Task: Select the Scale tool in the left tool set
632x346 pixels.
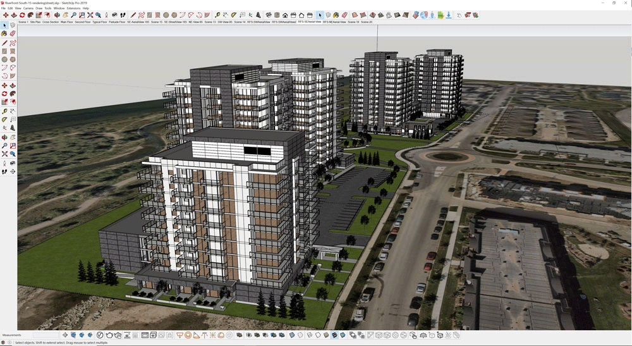Action: point(4,101)
